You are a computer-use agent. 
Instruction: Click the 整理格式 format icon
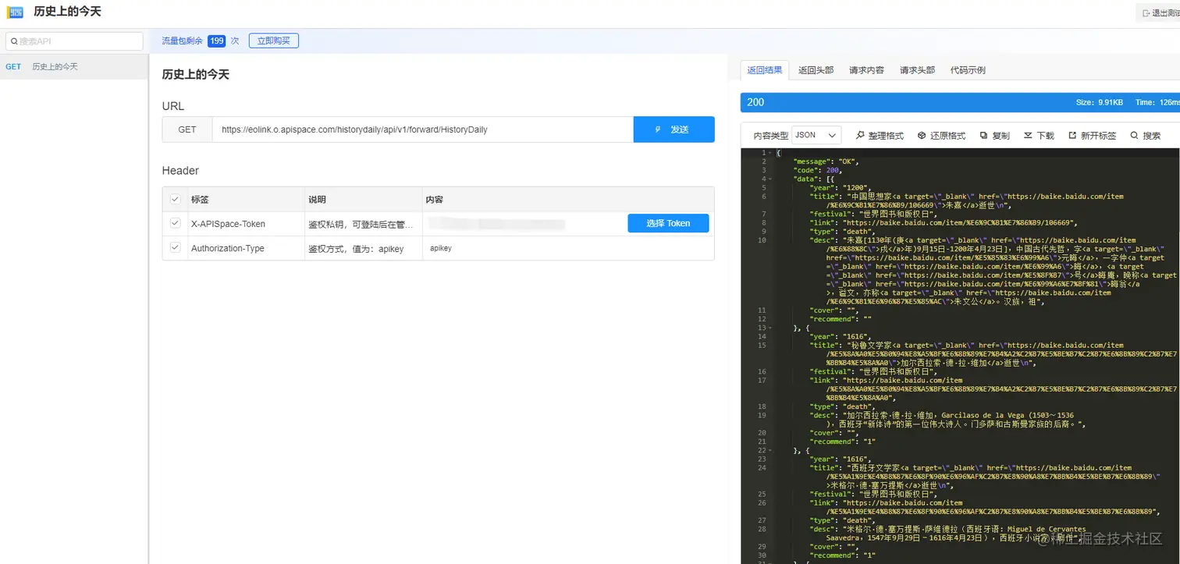coord(860,136)
